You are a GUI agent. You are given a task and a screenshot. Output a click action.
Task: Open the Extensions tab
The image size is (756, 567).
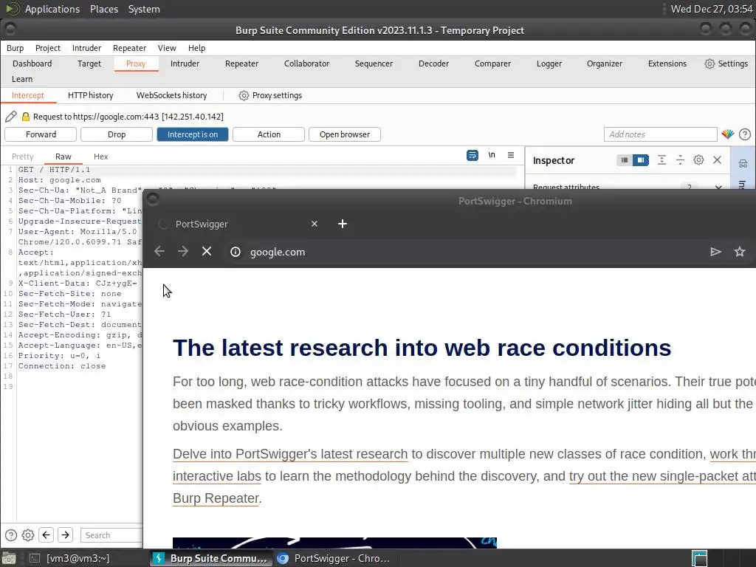click(667, 63)
